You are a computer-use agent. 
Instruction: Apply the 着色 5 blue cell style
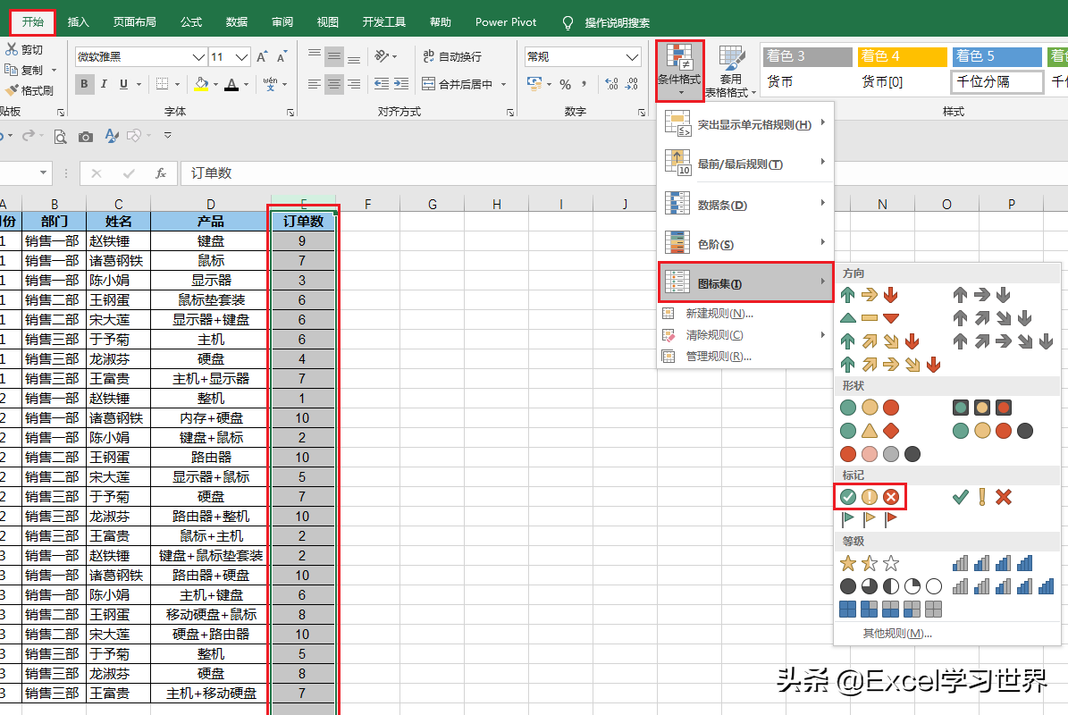(997, 56)
